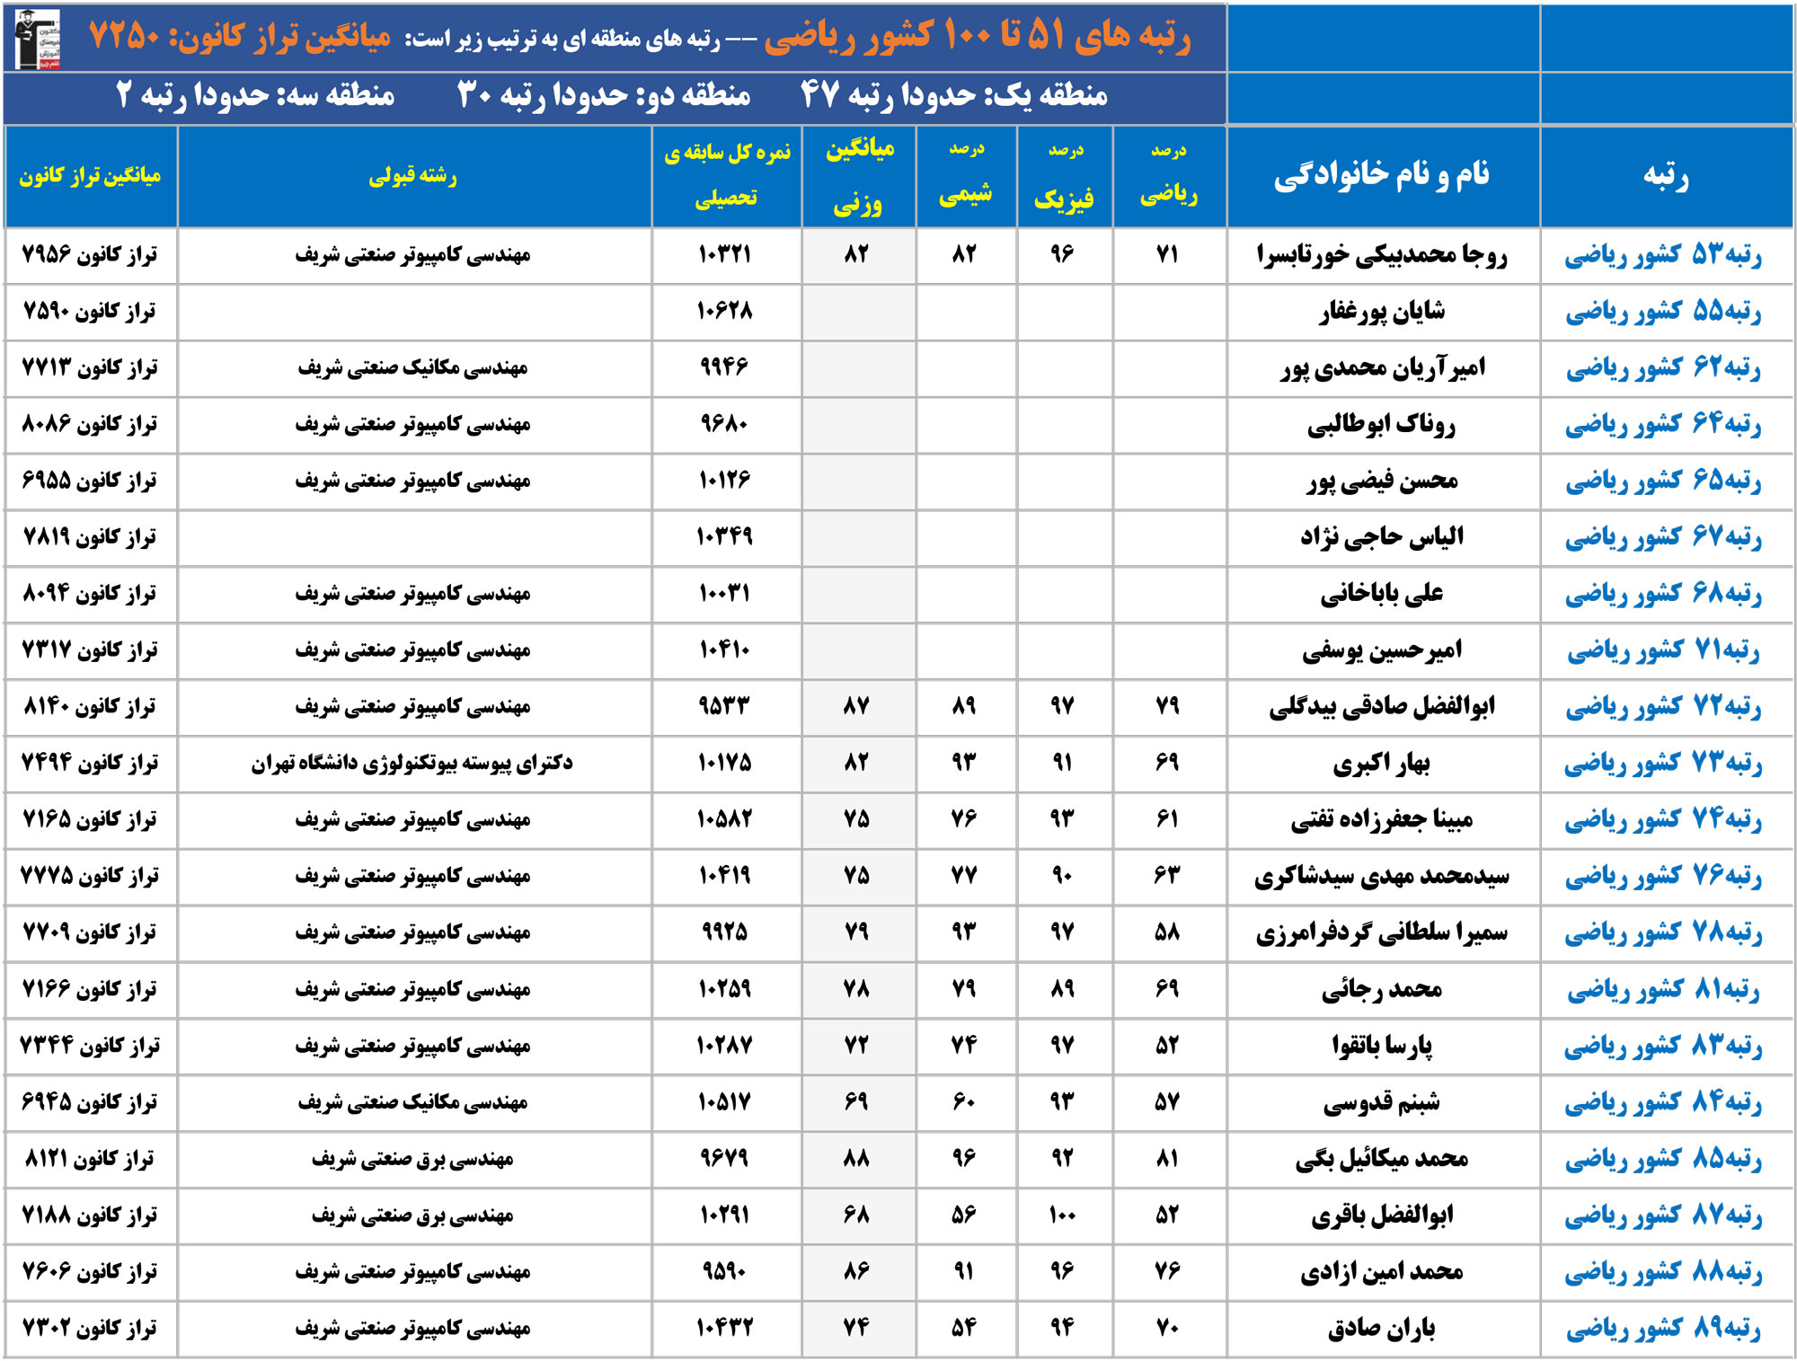1797x1361 pixels.
Task: Click the درصد ریاضی column header
Action: point(1168,175)
